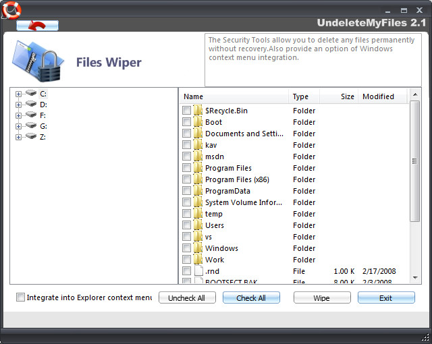Click the Check All button
The width and height of the screenshot is (432, 344).
click(x=251, y=297)
